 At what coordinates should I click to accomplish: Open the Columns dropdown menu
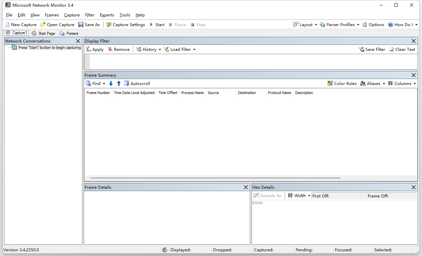coord(402,83)
